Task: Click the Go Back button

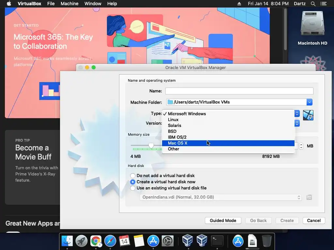Action: pyautogui.click(x=258, y=220)
